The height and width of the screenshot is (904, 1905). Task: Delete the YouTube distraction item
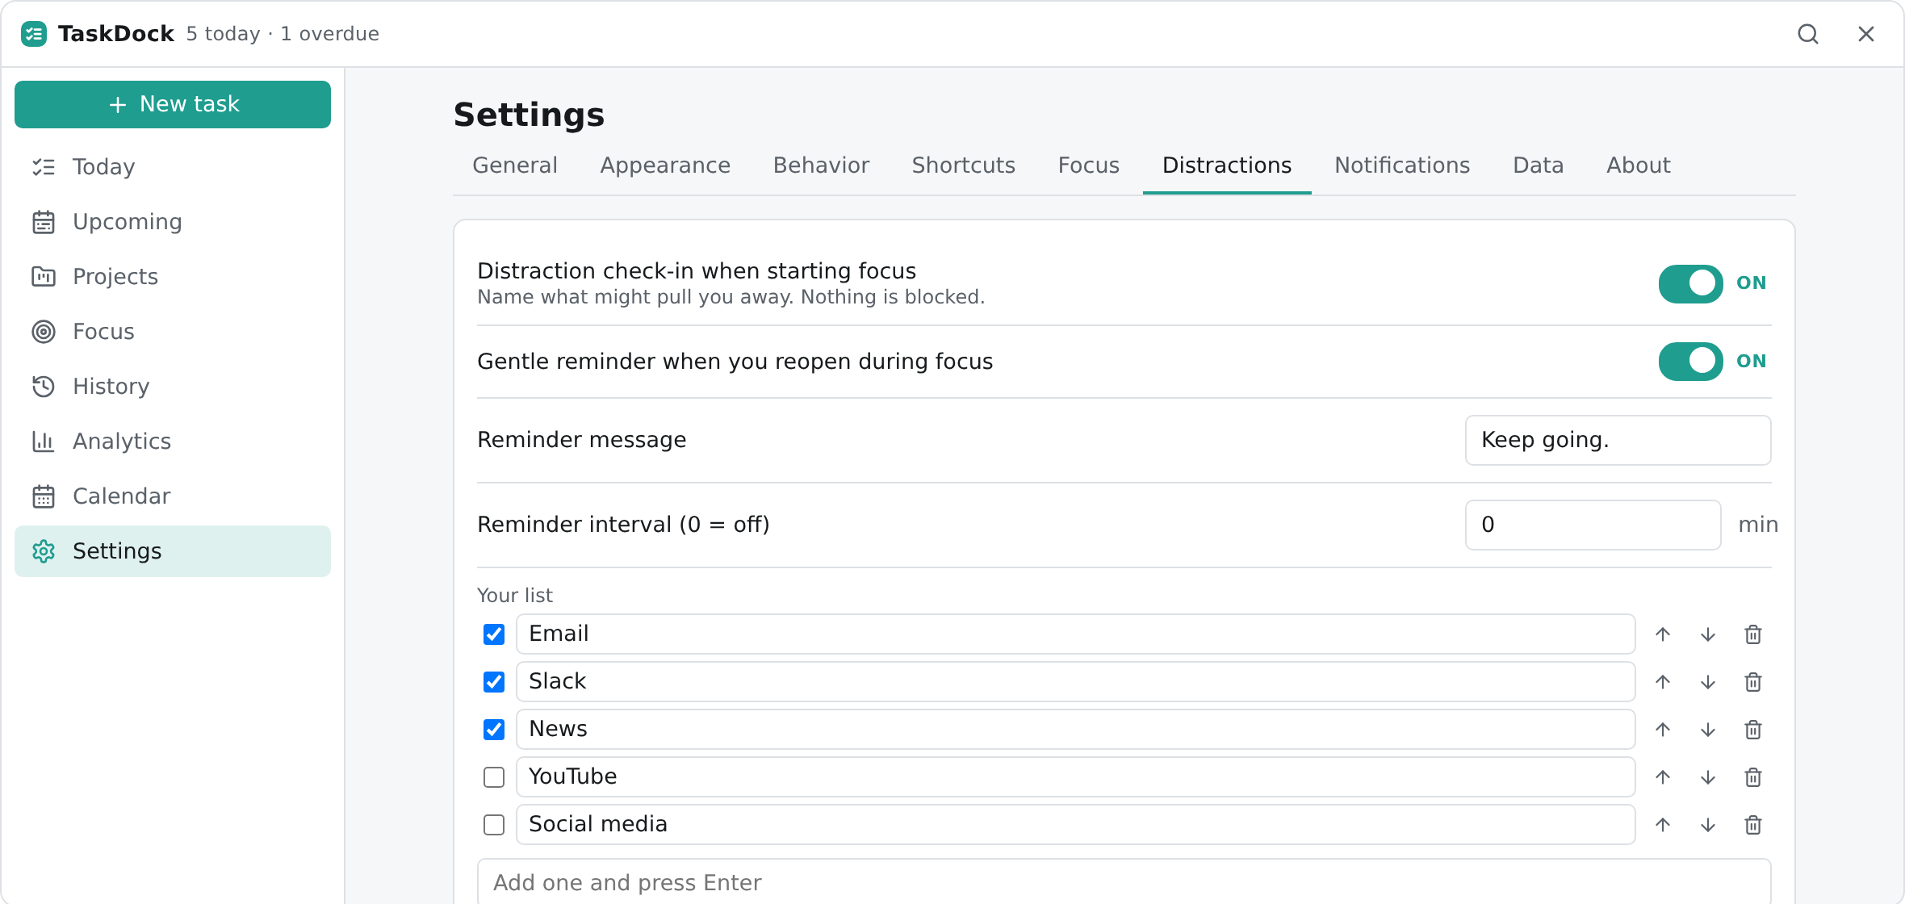(x=1753, y=777)
